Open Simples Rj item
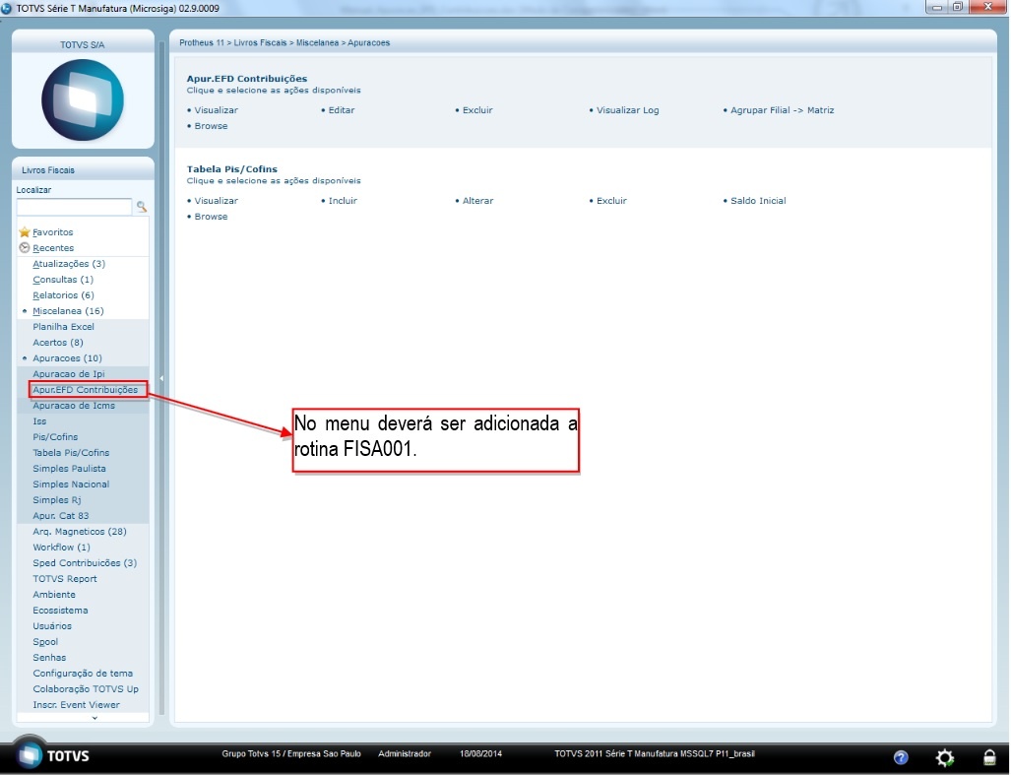This screenshot has width=1011, height=775. [x=57, y=500]
